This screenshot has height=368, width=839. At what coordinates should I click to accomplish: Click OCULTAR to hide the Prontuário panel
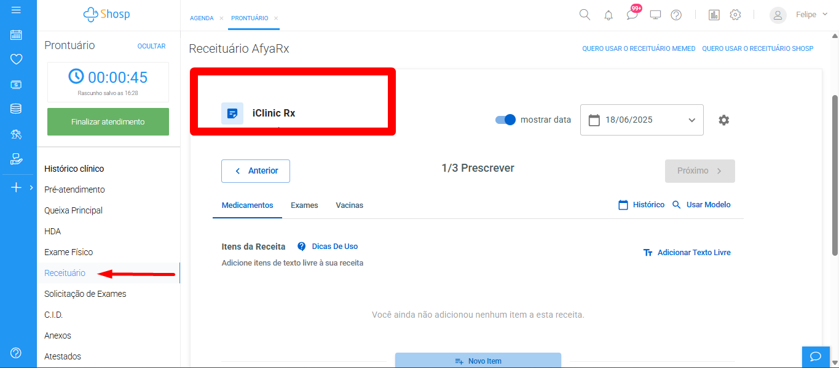pos(151,46)
